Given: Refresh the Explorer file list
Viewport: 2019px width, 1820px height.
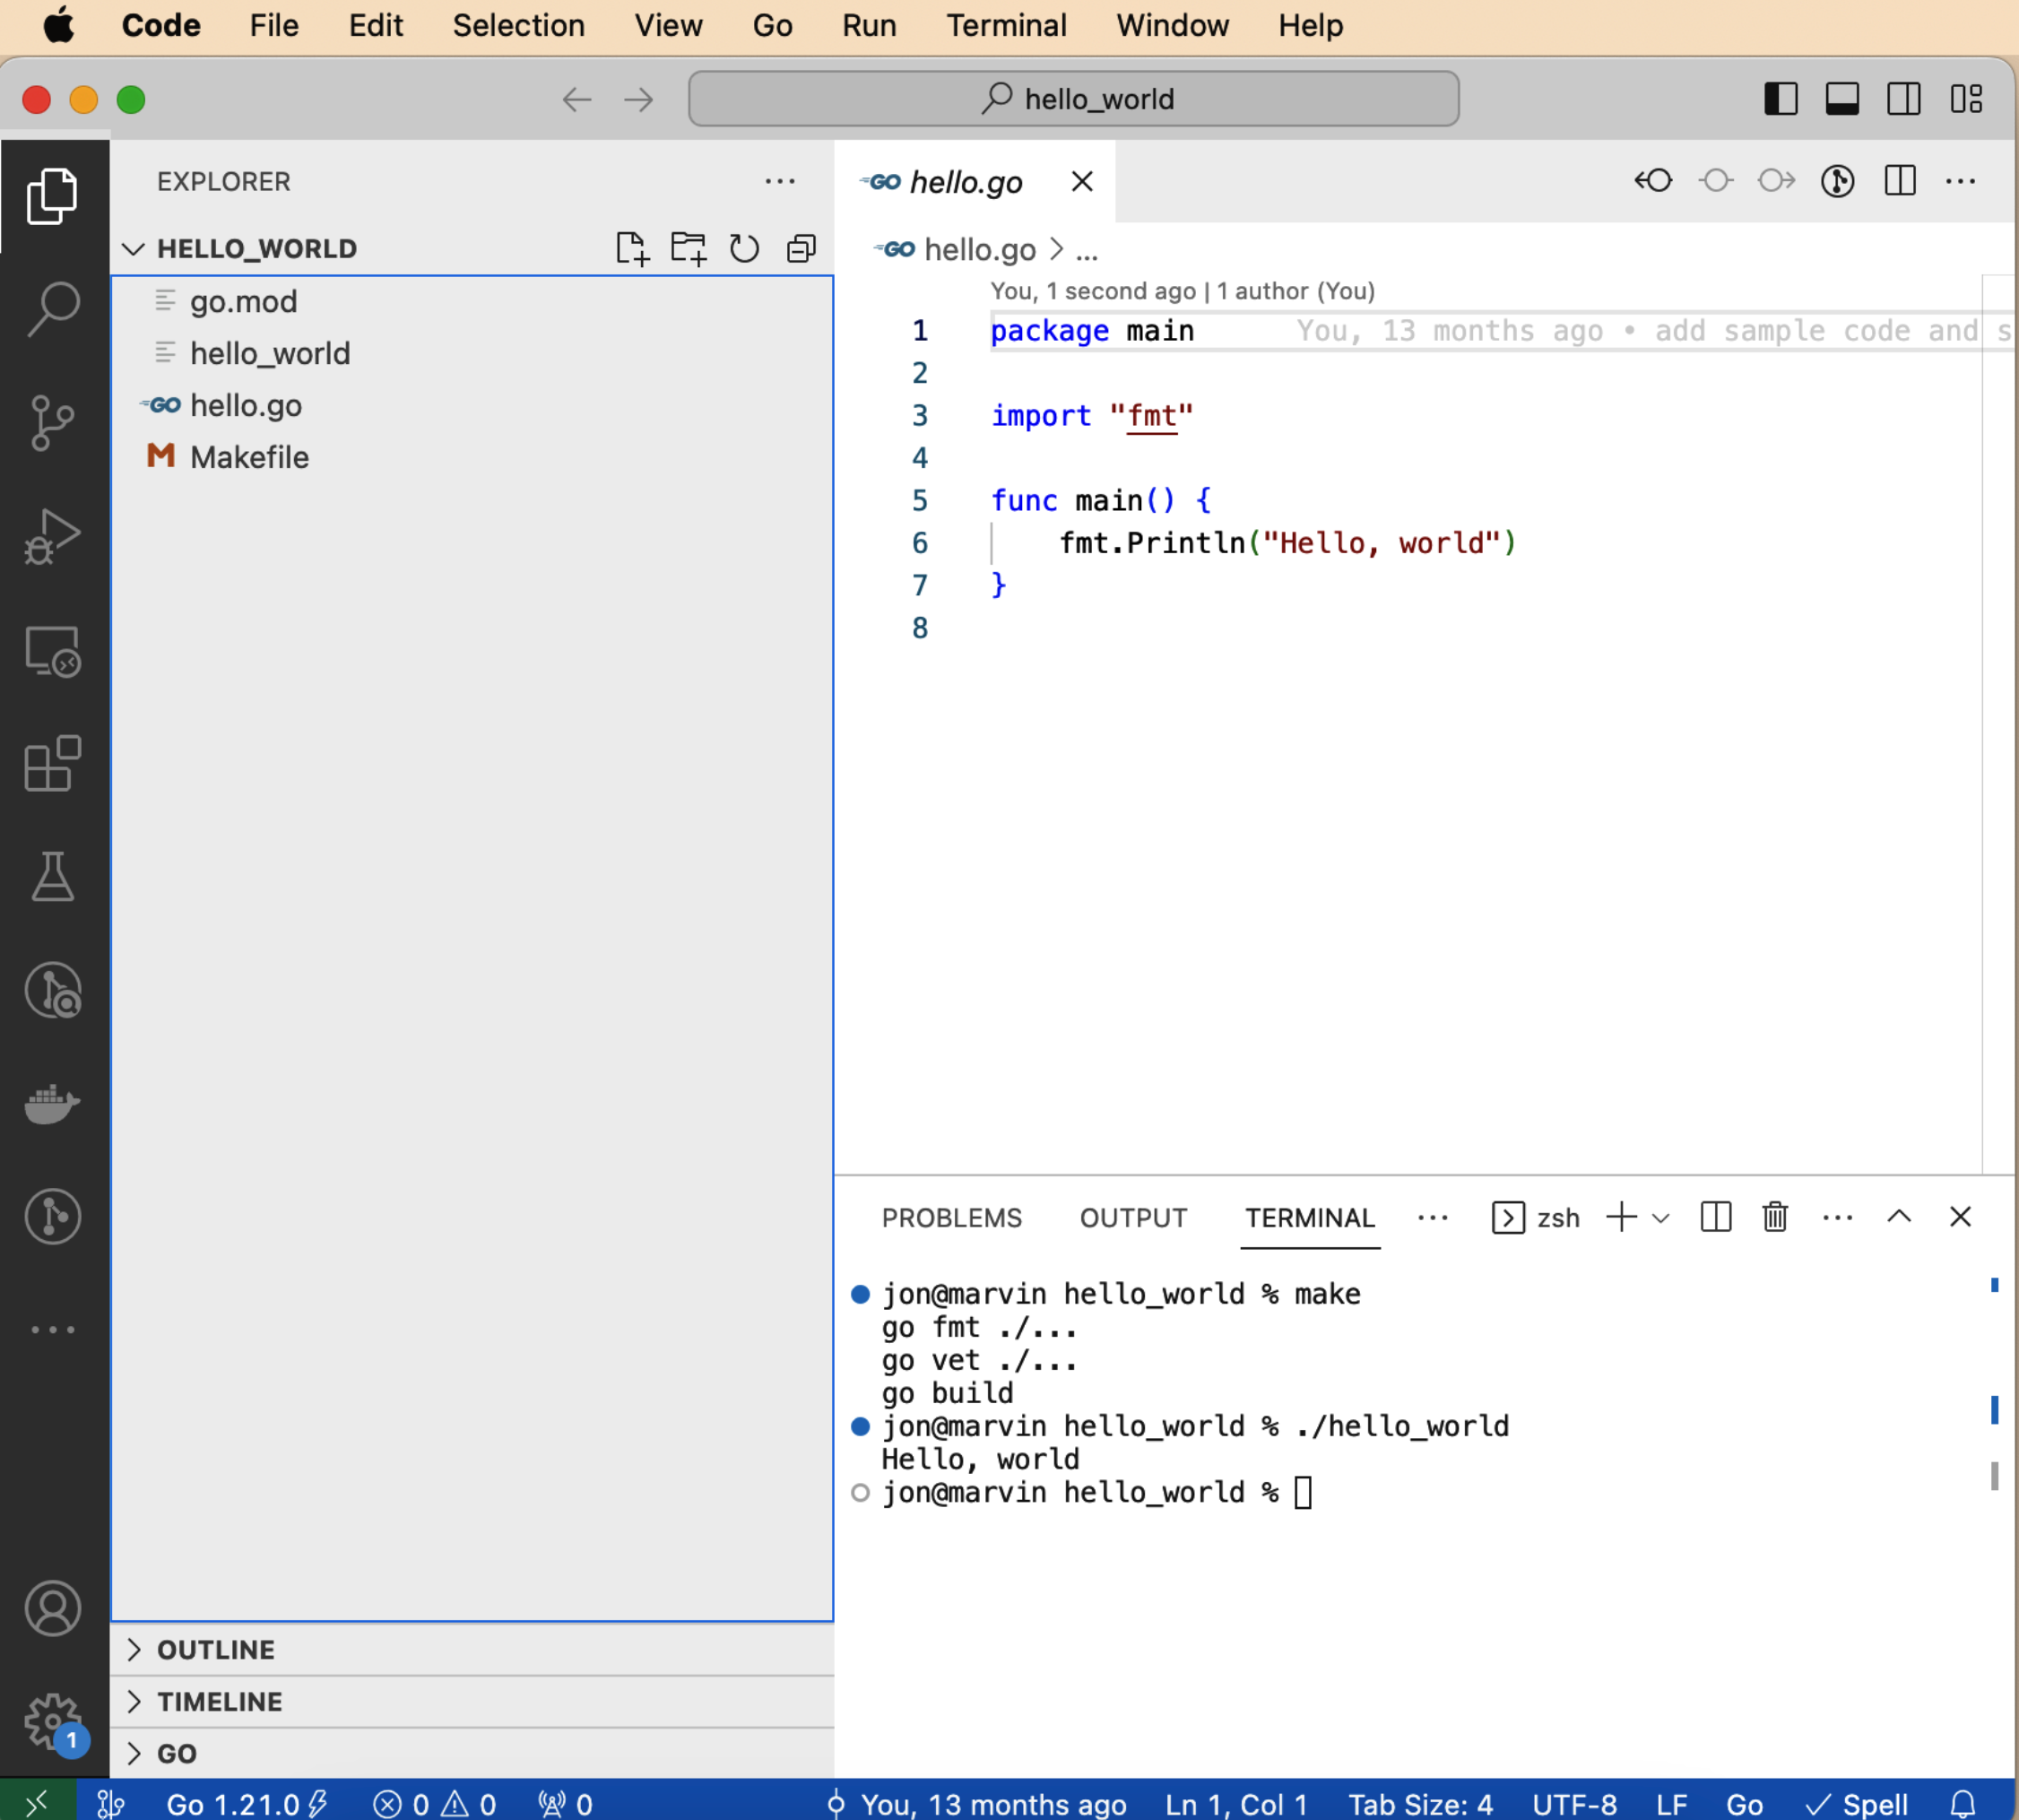Looking at the screenshot, I should [x=744, y=248].
